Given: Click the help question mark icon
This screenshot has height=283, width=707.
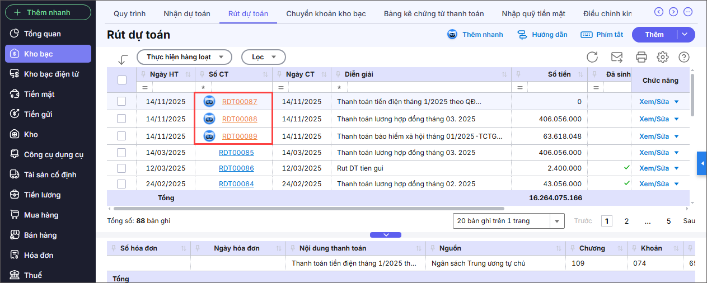Looking at the screenshot, I should 683,57.
